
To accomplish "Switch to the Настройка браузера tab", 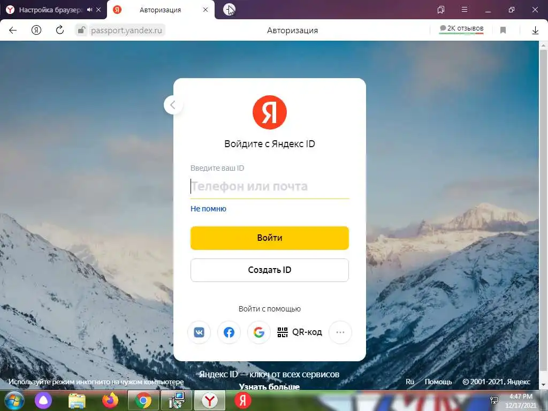I will pyautogui.click(x=50, y=10).
